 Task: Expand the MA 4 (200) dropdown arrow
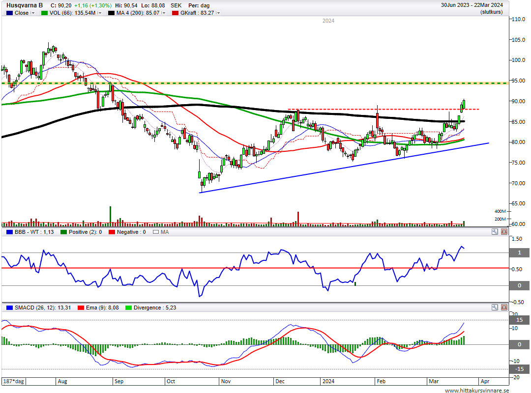(x=164, y=13)
